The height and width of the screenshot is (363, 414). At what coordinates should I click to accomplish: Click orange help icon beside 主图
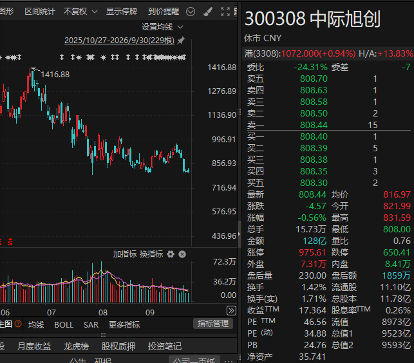(18, 324)
